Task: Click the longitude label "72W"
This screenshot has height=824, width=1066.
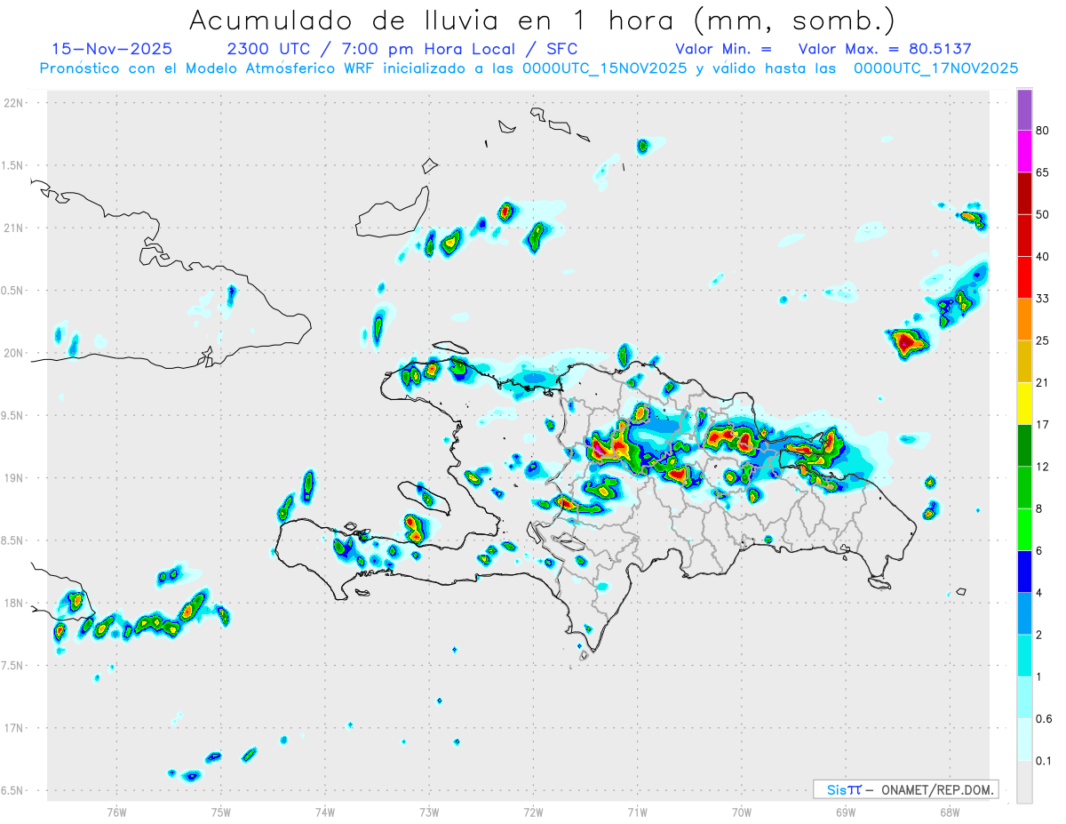Action: point(533,812)
